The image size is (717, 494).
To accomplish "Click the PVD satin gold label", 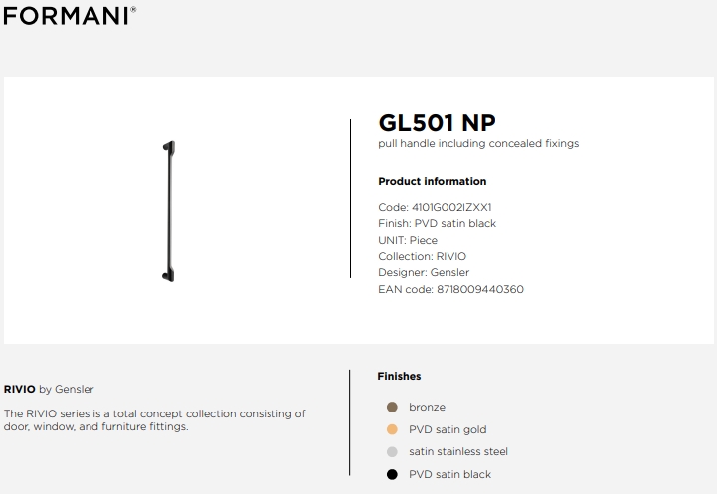I will pos(448,429).
